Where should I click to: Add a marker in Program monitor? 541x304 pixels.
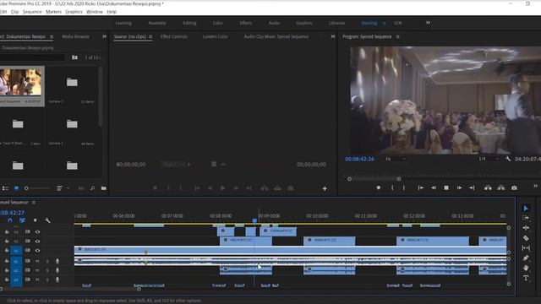379,187
